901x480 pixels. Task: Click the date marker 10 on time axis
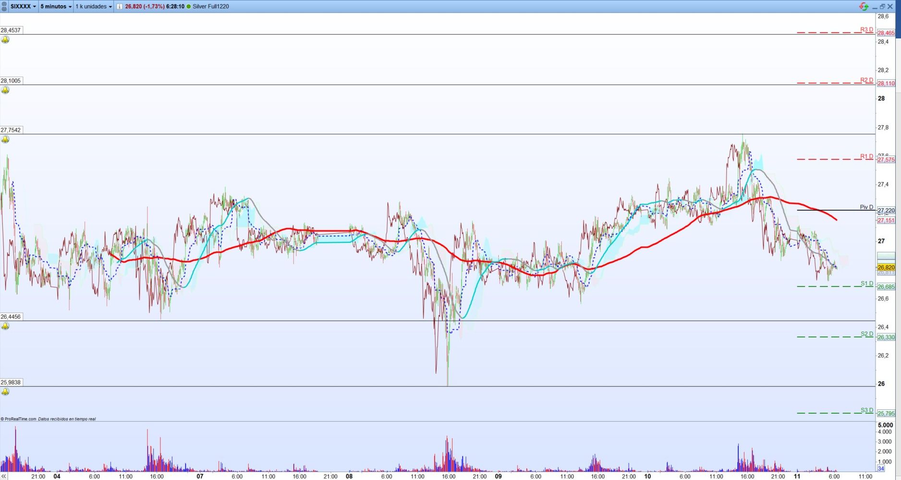(647, 476)
